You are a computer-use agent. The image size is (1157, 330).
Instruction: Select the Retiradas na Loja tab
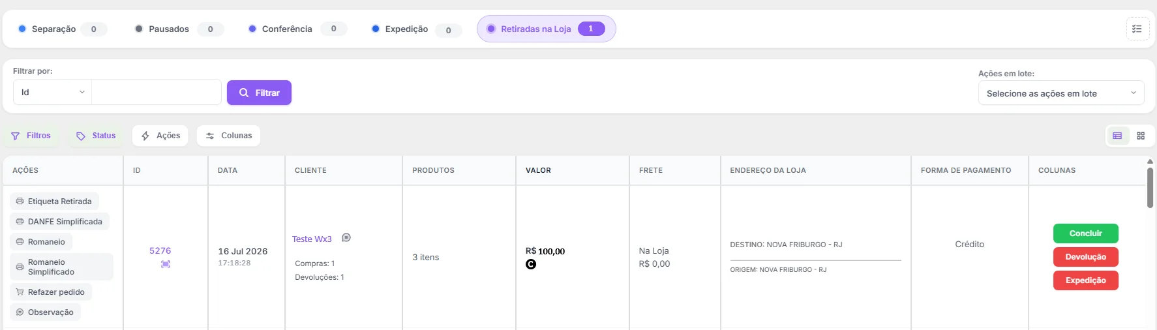tap(547, 29)
